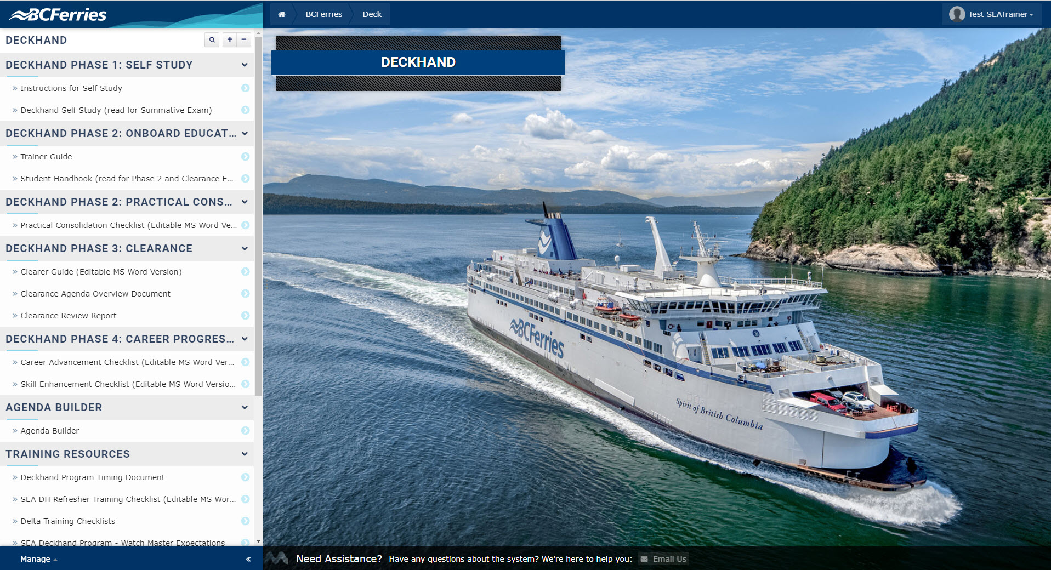Click arrow icon beside Skill Enhancement Checklist

click(x=246, y=384)
